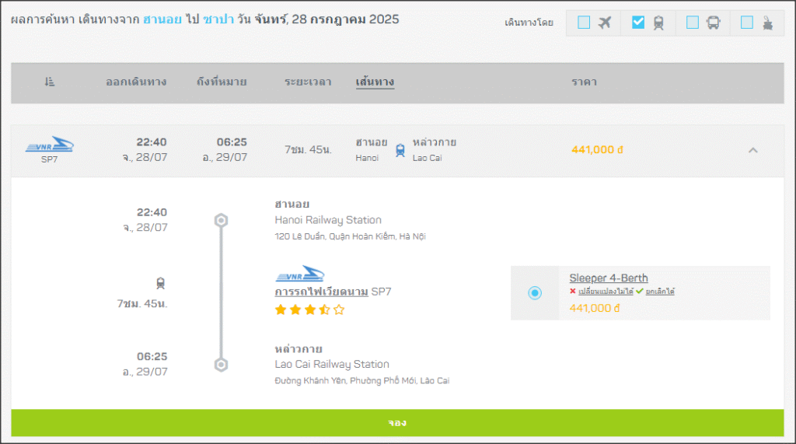Enable the flight filter checkbox
This screenshot has width=796, height=444.
point(584,23)
